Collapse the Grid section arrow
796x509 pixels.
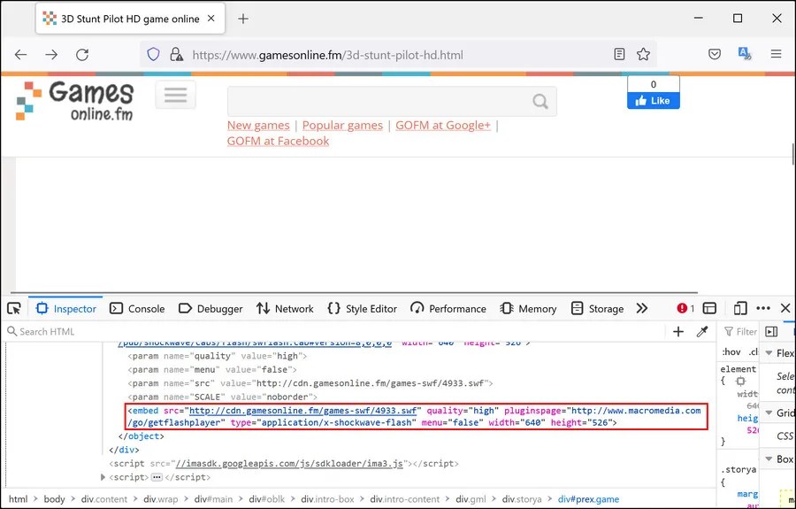(x=769, y=413)
